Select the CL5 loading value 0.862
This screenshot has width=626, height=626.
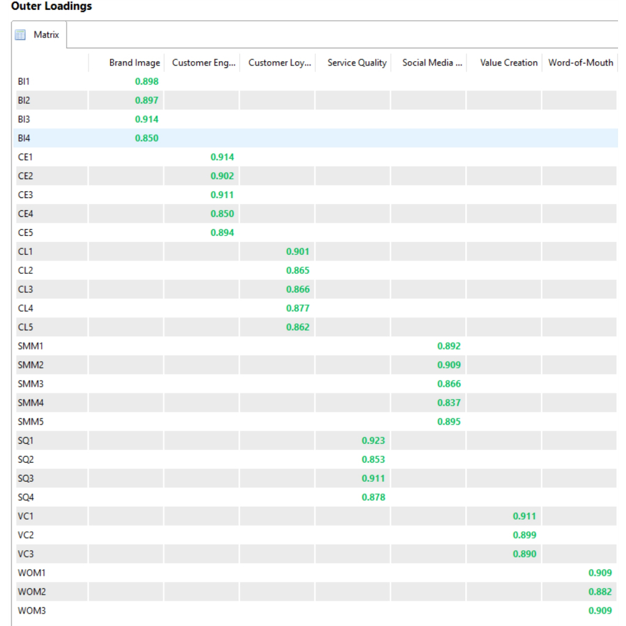tap(298, 327)
